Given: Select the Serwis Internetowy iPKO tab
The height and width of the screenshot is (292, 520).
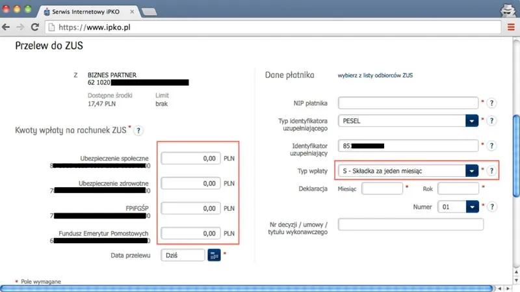Looking at the screenshot, I should tap(91, 11).
